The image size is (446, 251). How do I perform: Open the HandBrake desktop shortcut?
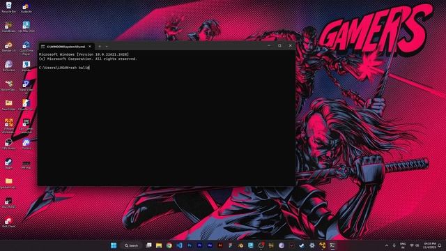coord(8,27)
